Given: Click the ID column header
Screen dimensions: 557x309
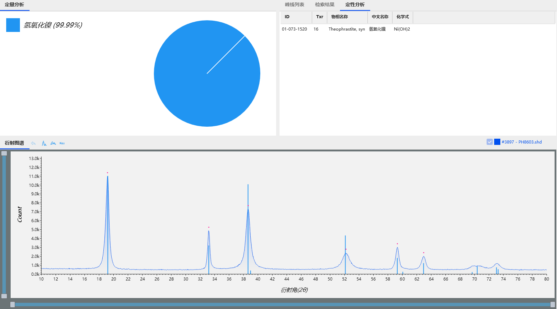Looking at the screenshot, I should coord(296,17).
